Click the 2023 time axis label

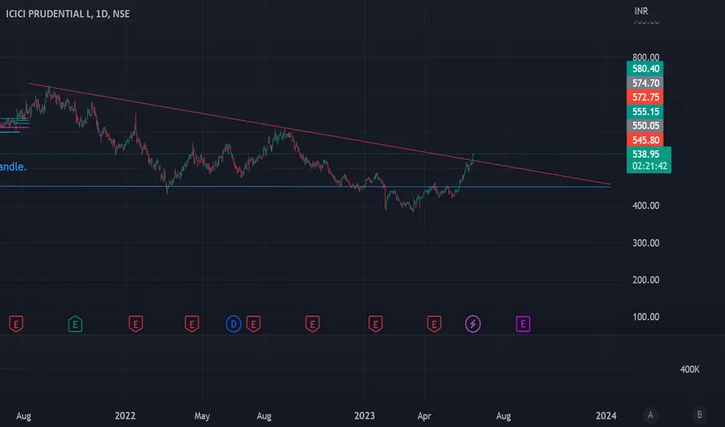(x=364, y=416)
